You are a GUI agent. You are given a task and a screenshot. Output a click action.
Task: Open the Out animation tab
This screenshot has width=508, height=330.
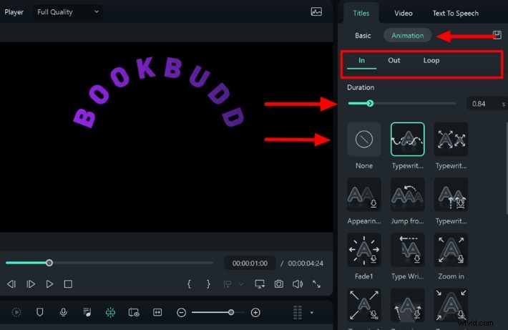coord(394,61)
